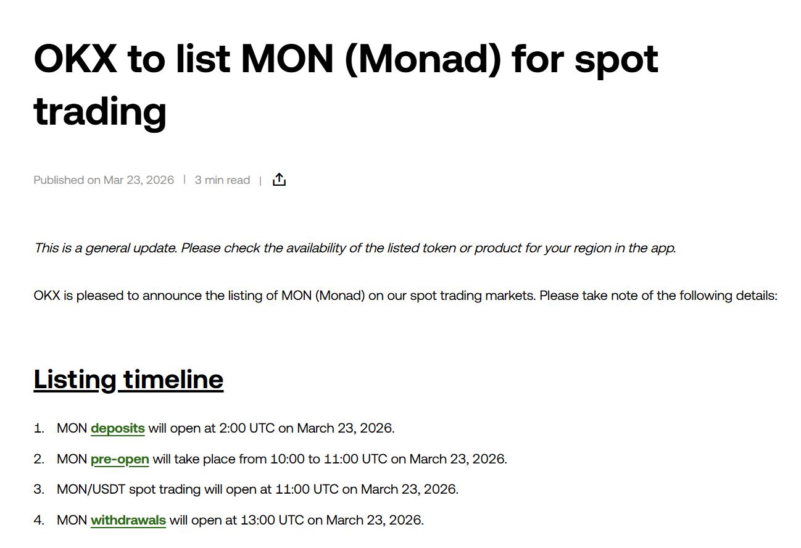801x548 pixels.
Task: Click list number 1 in the timeline
Action: [39, 428]
